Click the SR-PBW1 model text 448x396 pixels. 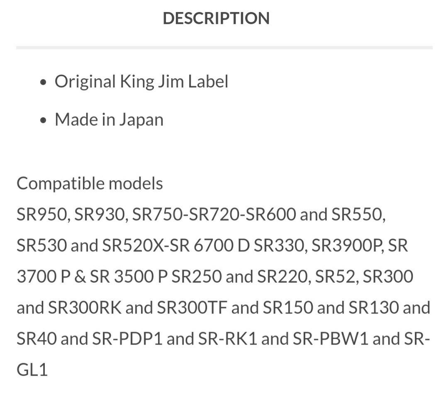pyautogui.click(x=331, y=339)
